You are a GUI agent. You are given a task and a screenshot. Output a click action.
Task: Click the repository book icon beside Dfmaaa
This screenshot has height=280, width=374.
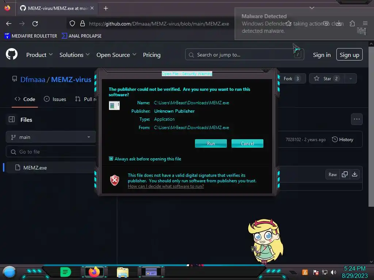coord(15,79)
